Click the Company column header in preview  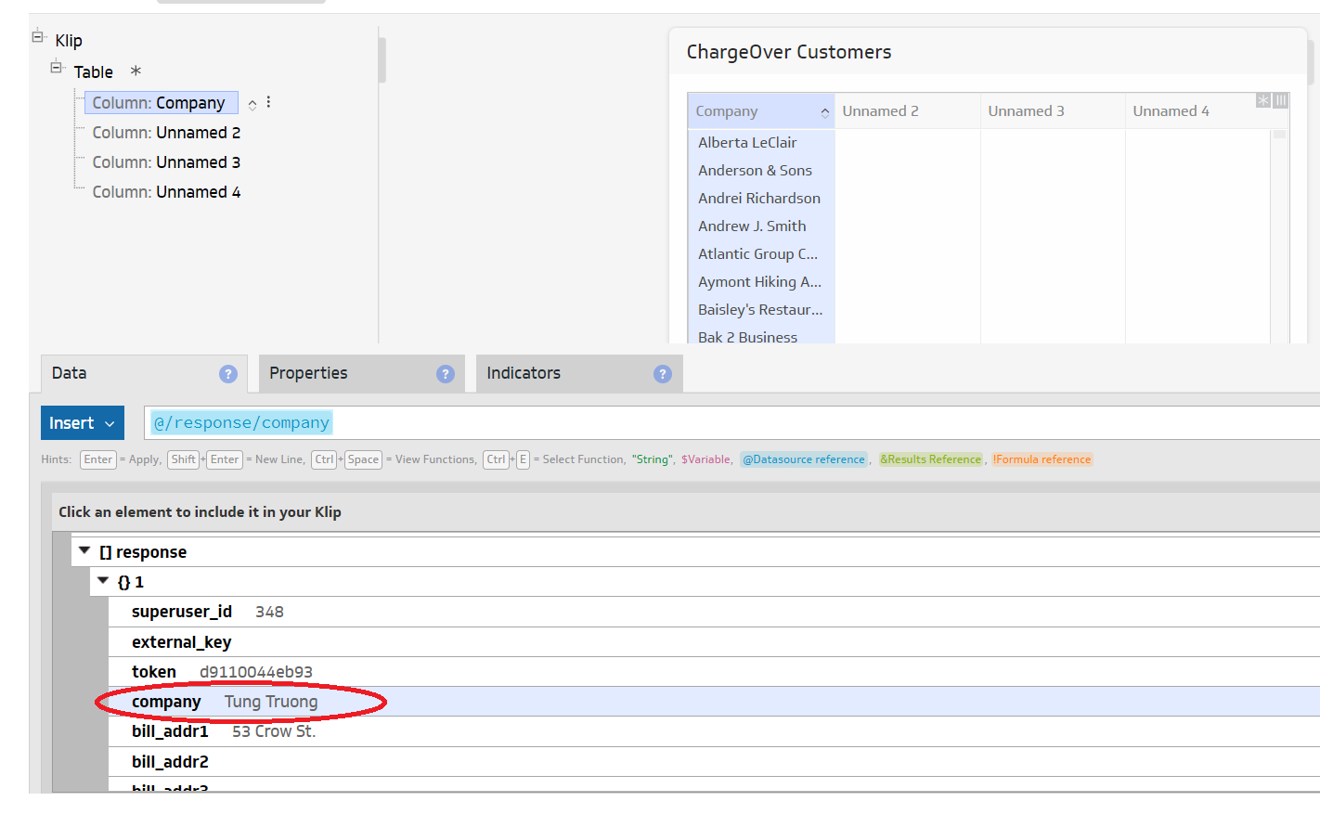click(x=760, y=111)
